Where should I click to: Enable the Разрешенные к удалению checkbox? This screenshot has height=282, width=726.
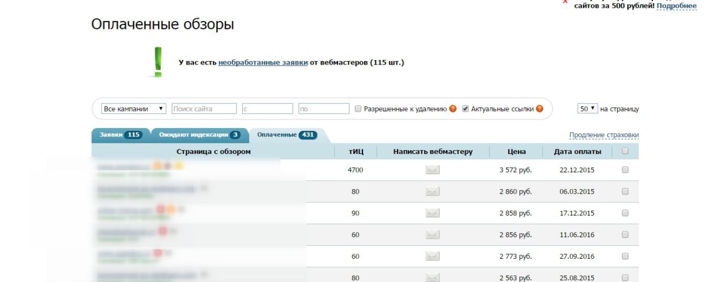click(x=358, y=109)
